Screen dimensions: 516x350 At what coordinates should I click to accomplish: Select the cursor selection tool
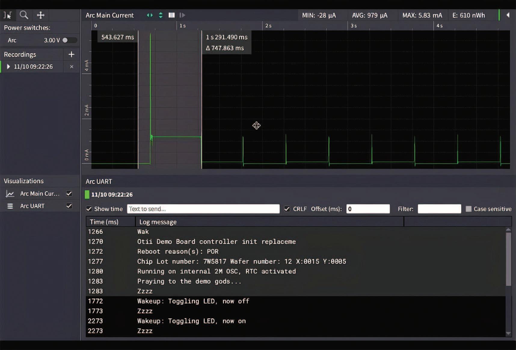tap(8, 15)
